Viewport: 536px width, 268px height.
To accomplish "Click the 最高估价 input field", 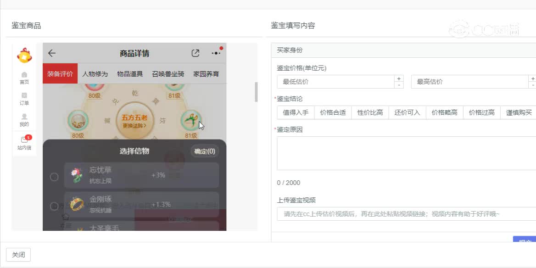I will point(469,82).
